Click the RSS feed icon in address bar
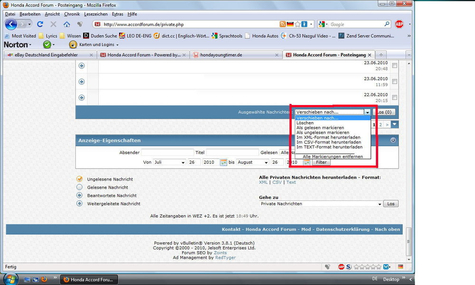Screen dimensions: 475x285 [x=283, y=24]
